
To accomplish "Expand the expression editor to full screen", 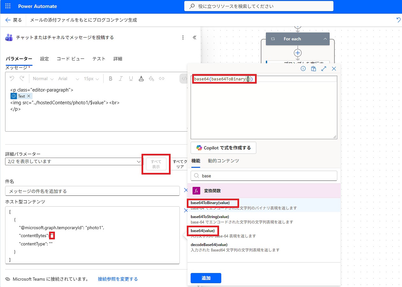I will [324, 69].
